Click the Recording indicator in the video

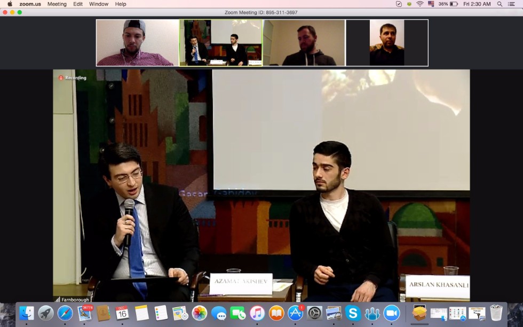[x=72, y=78]
